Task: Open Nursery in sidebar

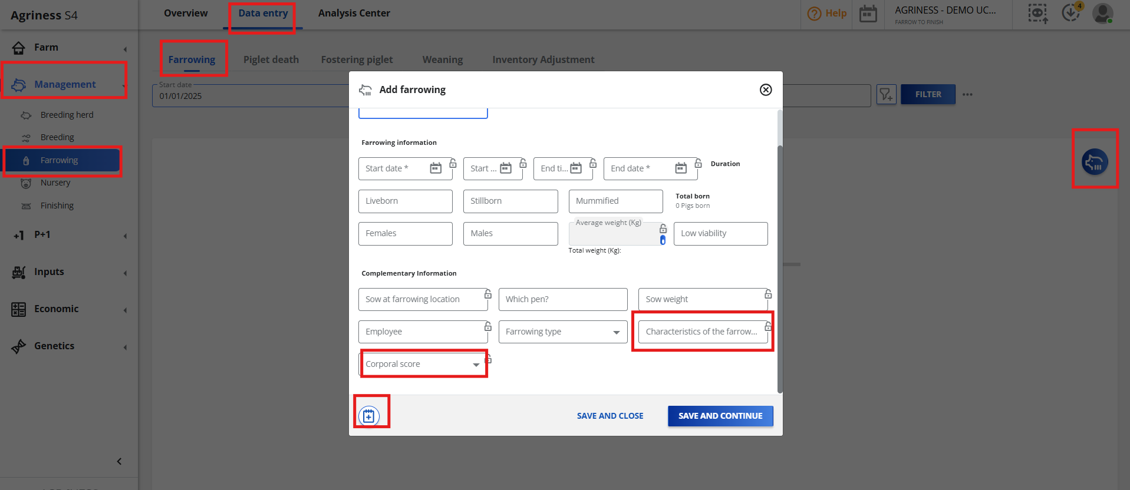Action: pos(55,183)
